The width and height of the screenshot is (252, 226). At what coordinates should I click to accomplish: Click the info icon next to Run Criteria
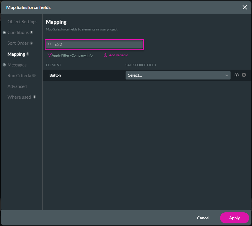pyautogui.click(x=34, y=76)
